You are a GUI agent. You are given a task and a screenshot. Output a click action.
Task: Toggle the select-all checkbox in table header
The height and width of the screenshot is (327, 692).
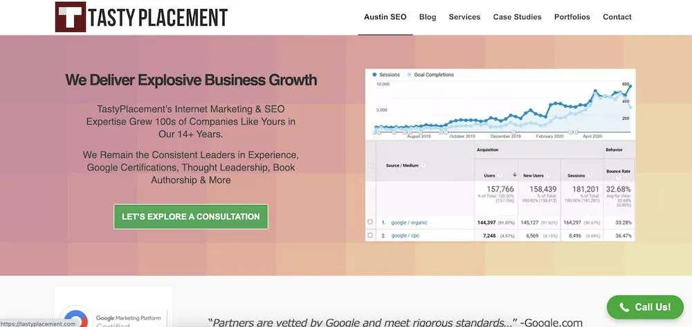click(x=371, y=165)
